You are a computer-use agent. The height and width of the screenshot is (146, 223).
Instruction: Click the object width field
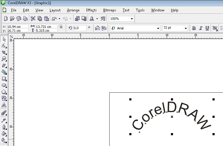click(46, 26)
